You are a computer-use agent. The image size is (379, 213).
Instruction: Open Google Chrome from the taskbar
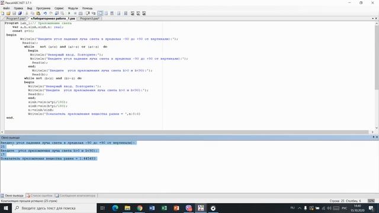(x=140, y=208)
